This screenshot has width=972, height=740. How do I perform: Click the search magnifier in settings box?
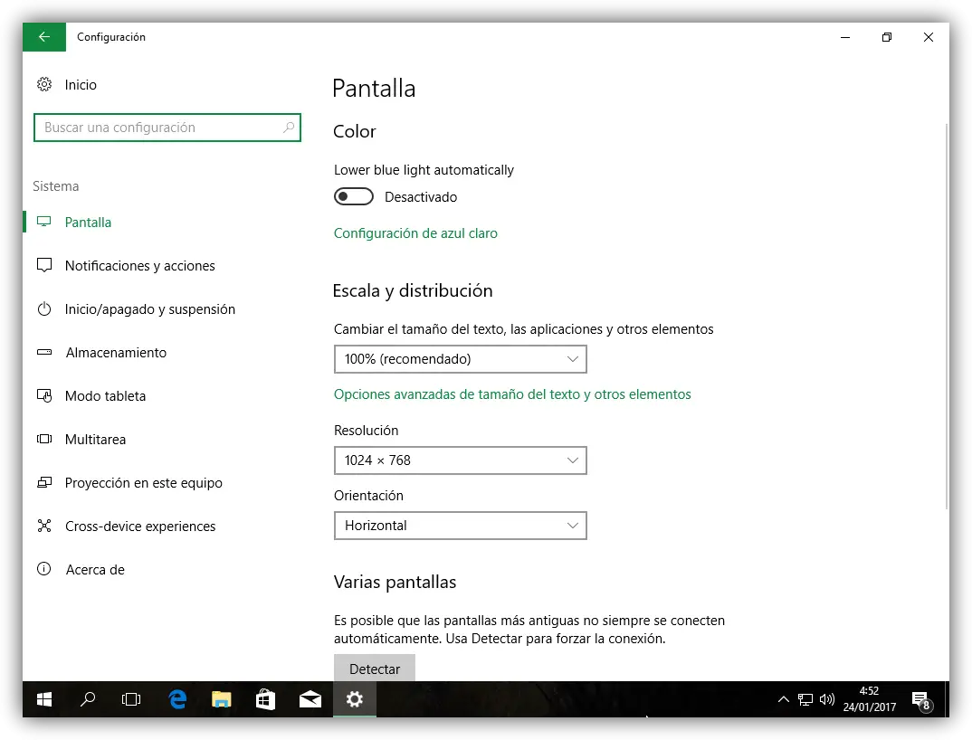pyautogui.click(x=289, y=127)
